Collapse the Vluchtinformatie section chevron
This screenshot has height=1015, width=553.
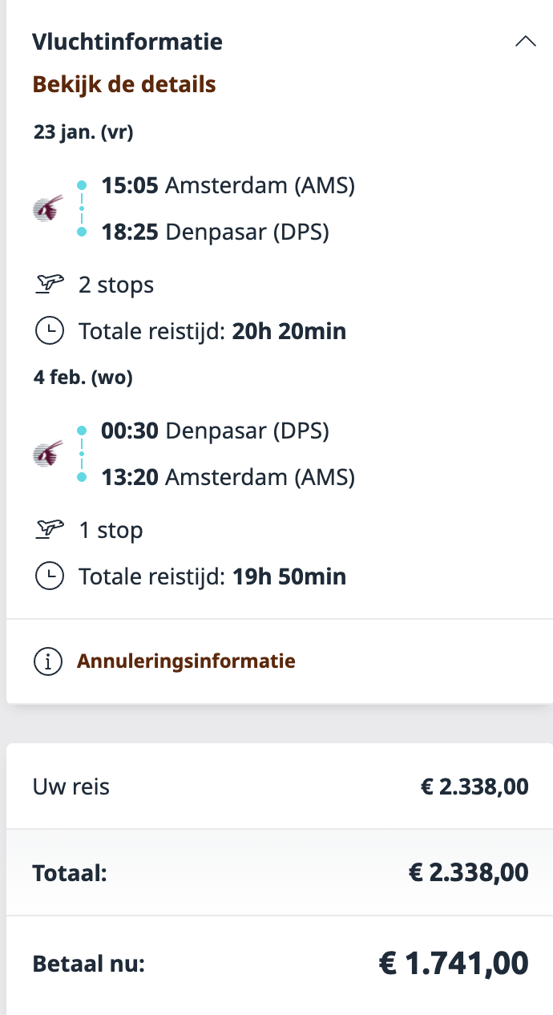point(525,42)
